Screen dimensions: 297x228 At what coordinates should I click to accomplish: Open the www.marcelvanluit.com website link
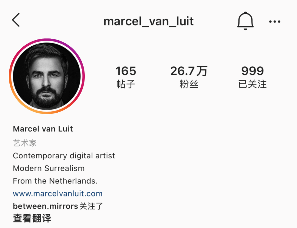(x=57, y=193)
